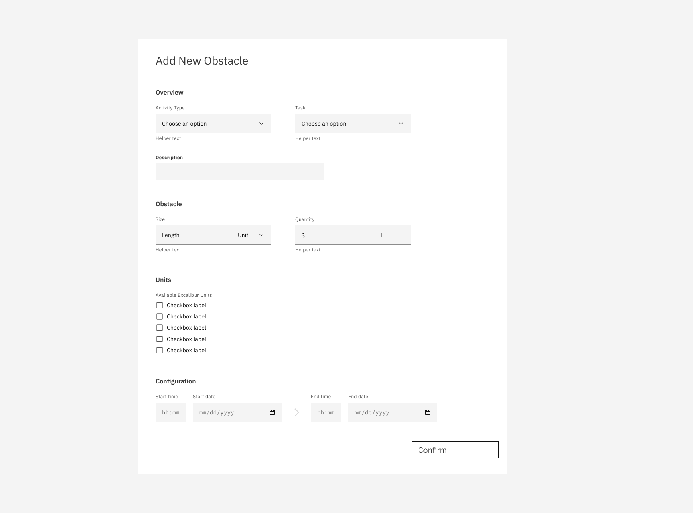Screen dimensions: 693x513
Task: Tick the fifth, last Checkbox label checkbox
Action: pos(160,350)
